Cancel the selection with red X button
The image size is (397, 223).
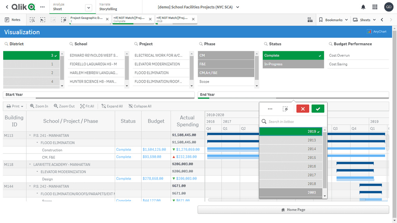[303, 109]
